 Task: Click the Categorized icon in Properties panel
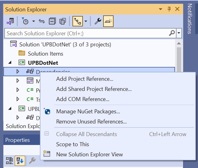tap(10, 160)
